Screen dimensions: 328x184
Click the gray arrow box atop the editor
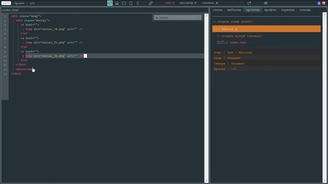click(x=178, y=17)
